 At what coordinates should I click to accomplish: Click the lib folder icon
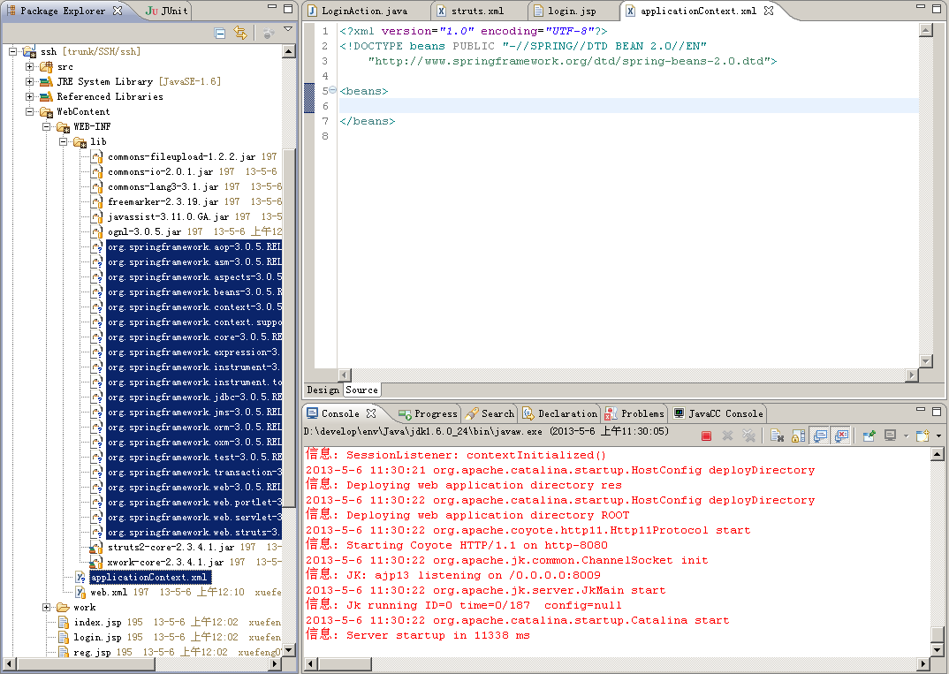click(80, 142)
